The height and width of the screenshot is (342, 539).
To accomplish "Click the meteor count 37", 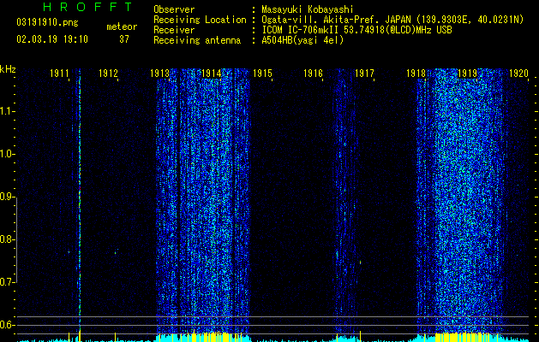I will click(x=124, y=39).
